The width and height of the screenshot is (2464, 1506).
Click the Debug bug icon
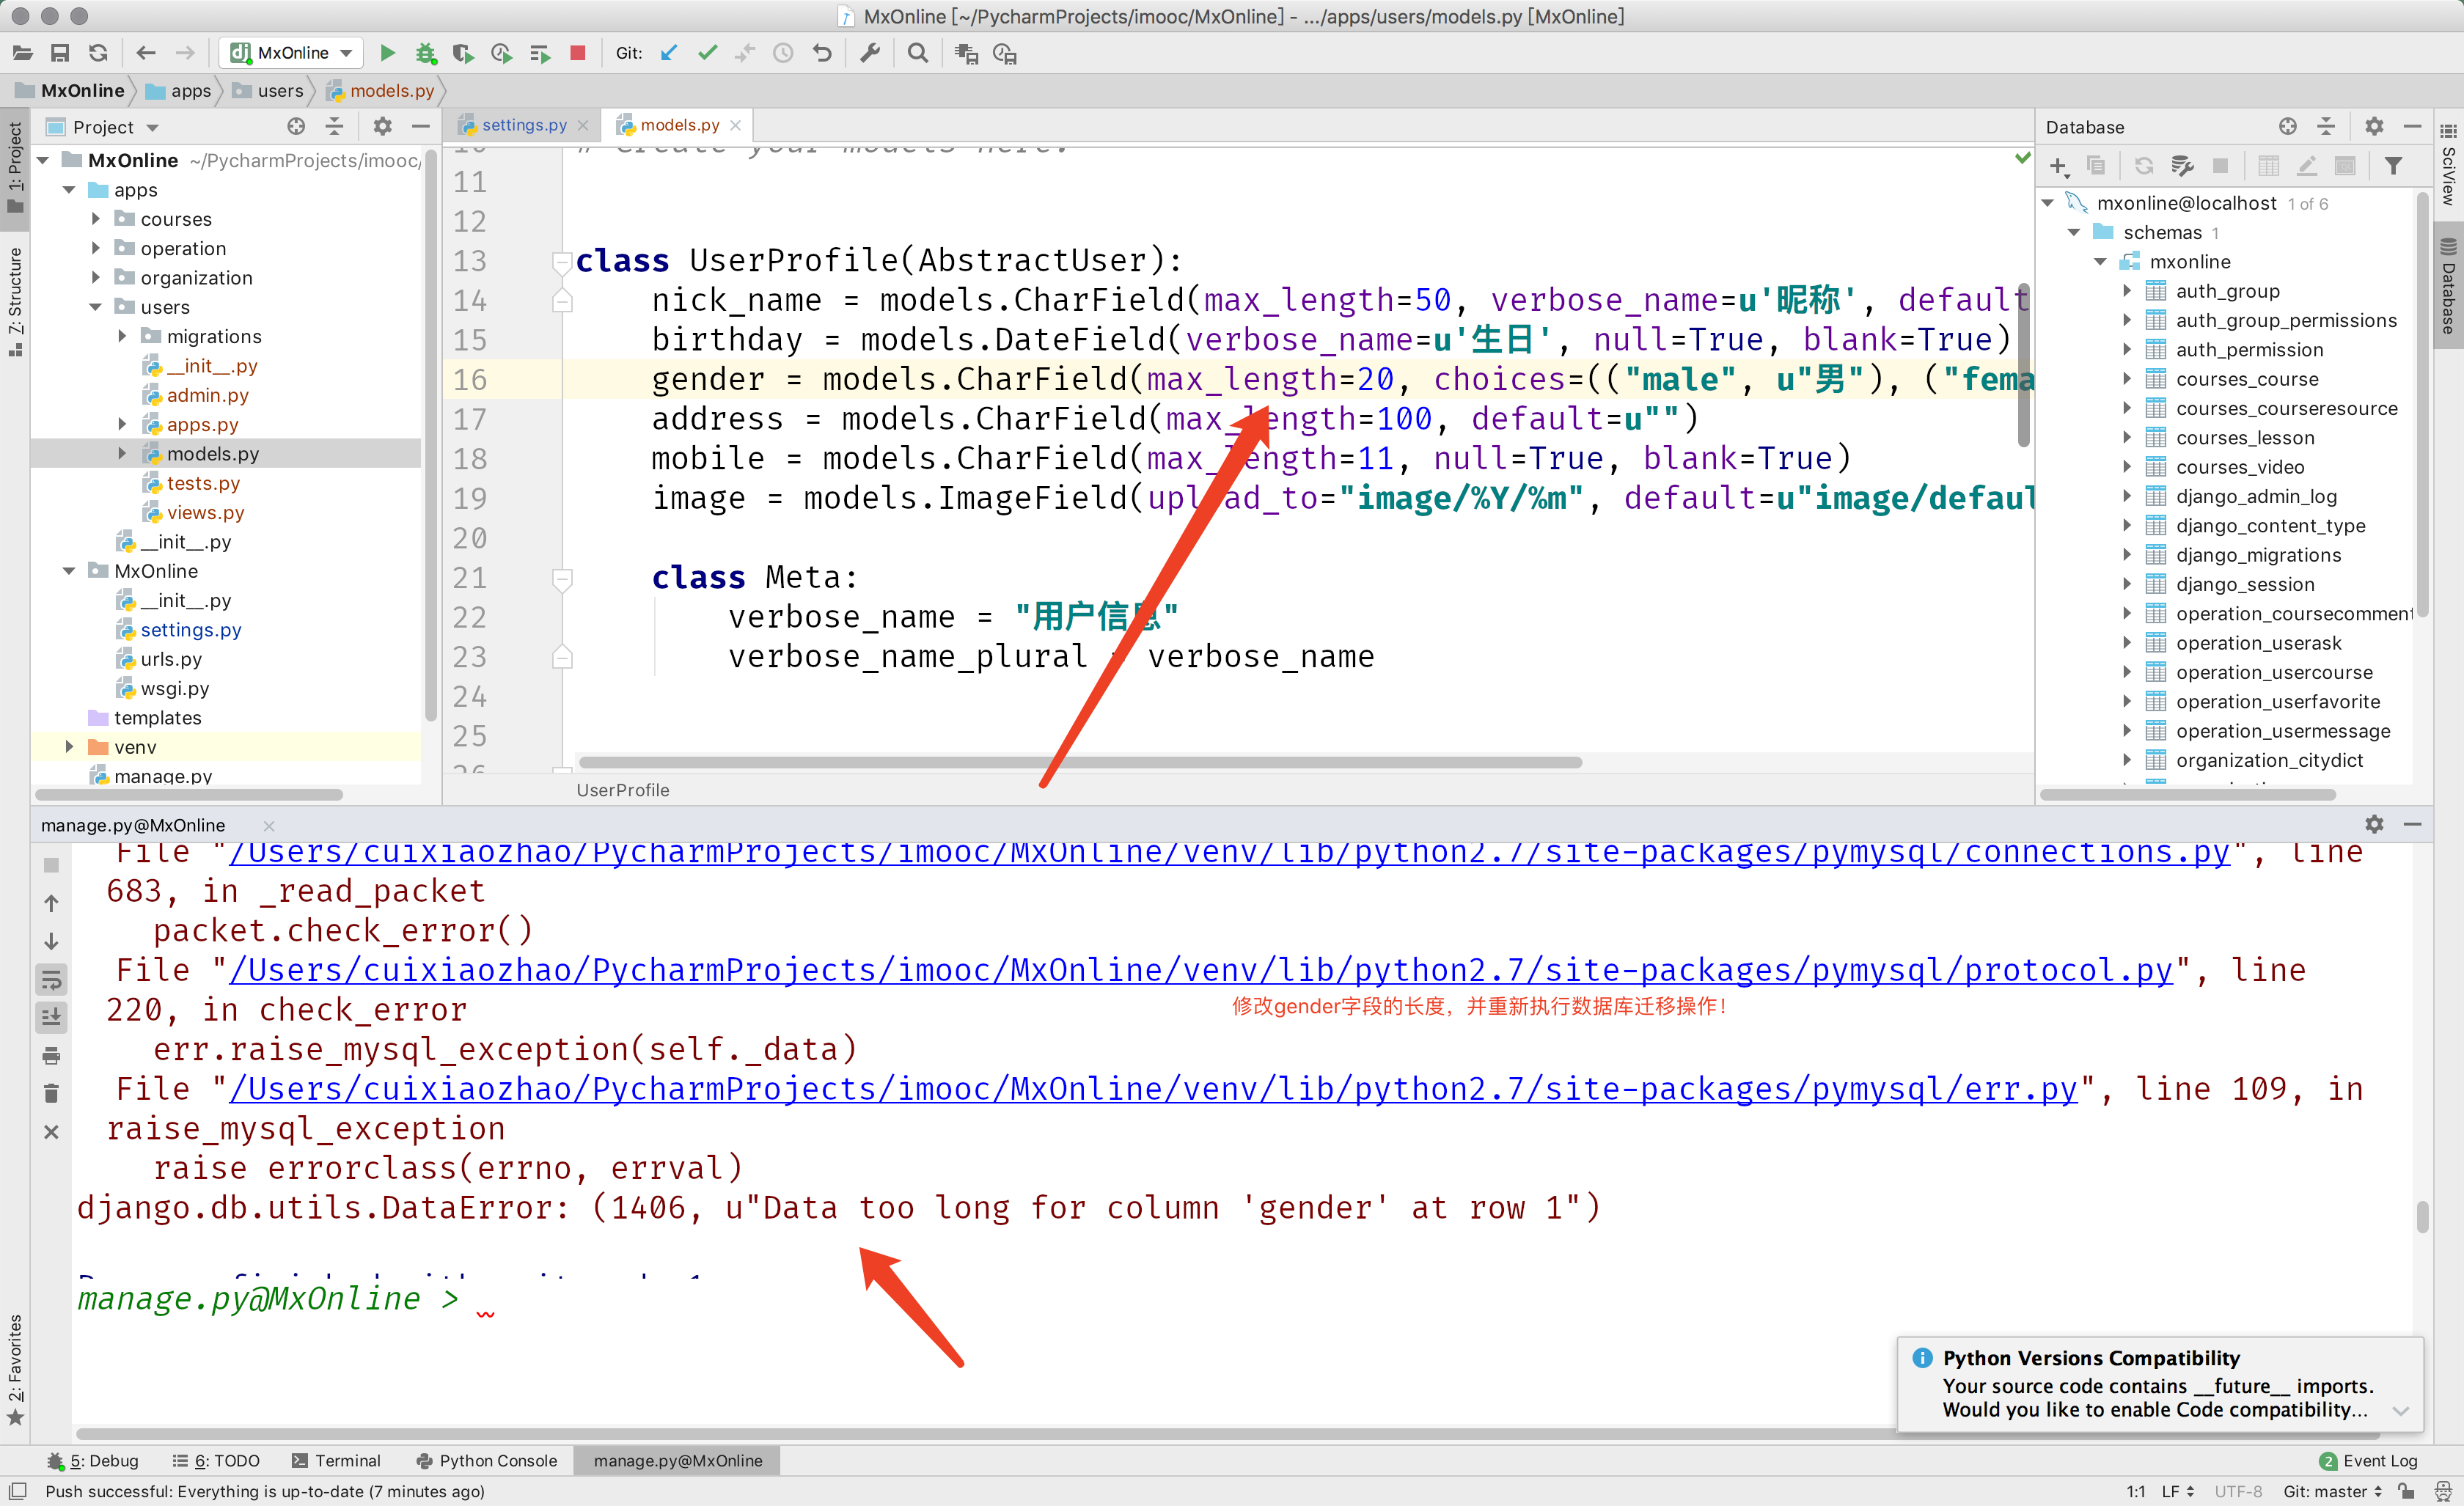[425, 53]
